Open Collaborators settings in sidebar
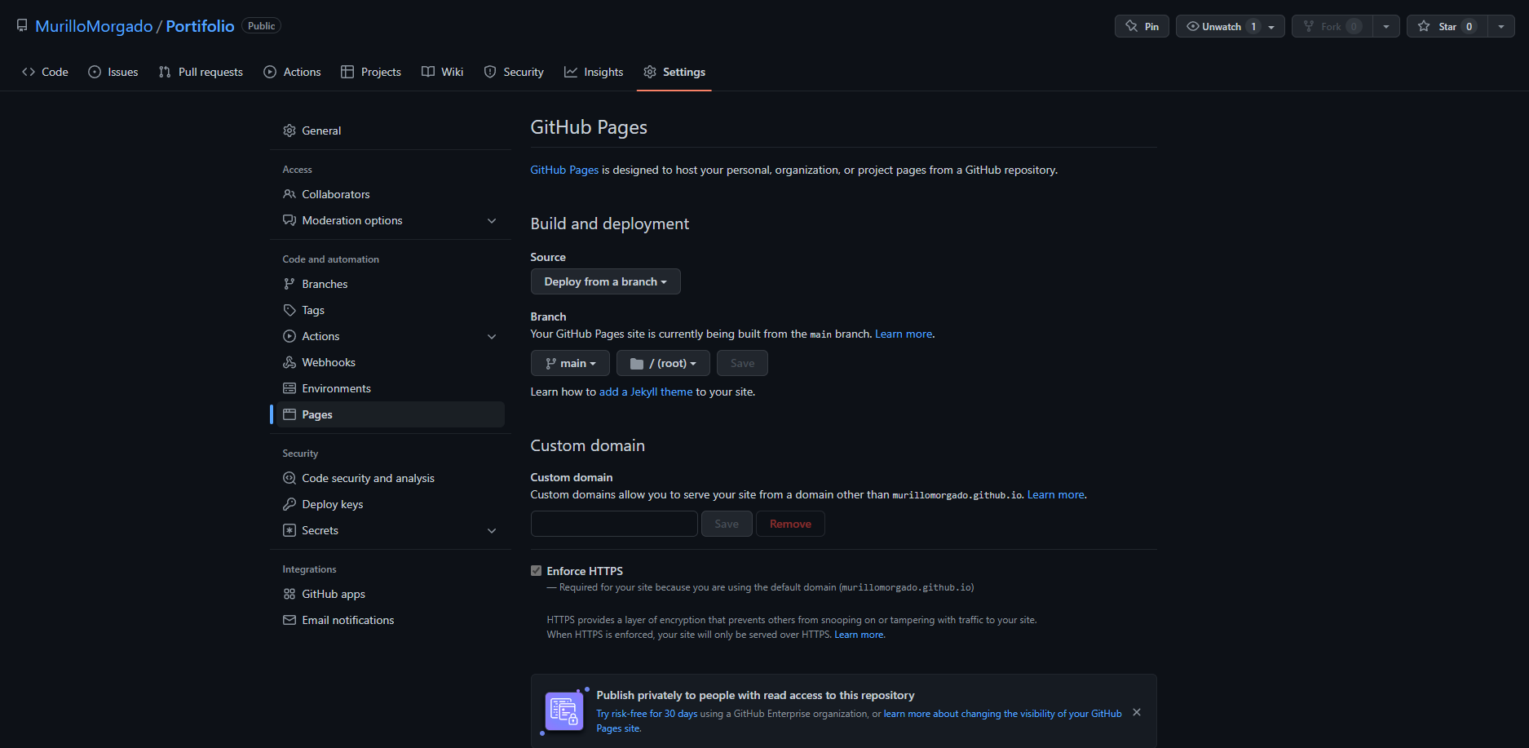This screenshot has width=1529, height=748. coord(391,194)
